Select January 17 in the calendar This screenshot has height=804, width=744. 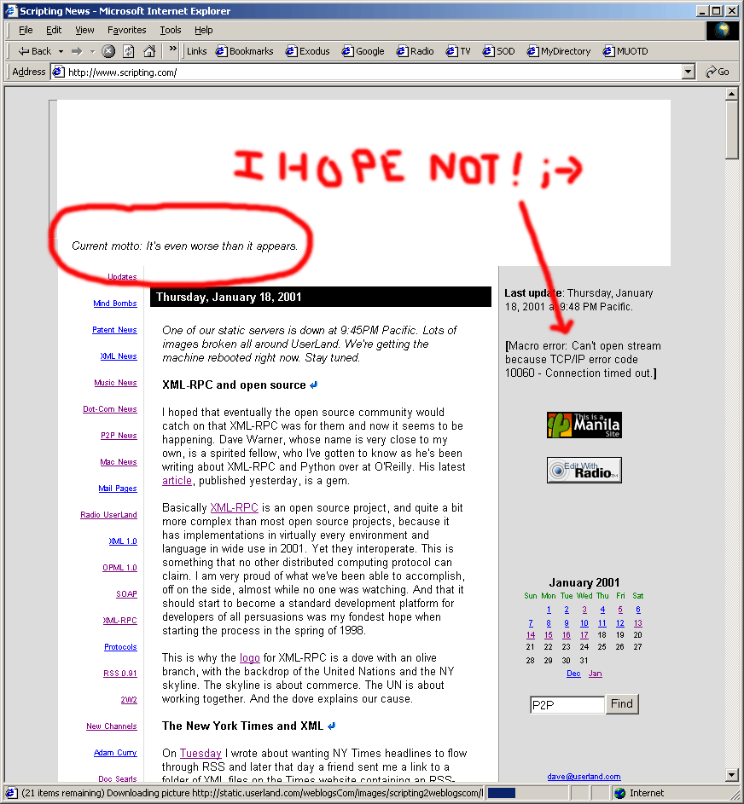pyautogui.click(x=584, y=635)
